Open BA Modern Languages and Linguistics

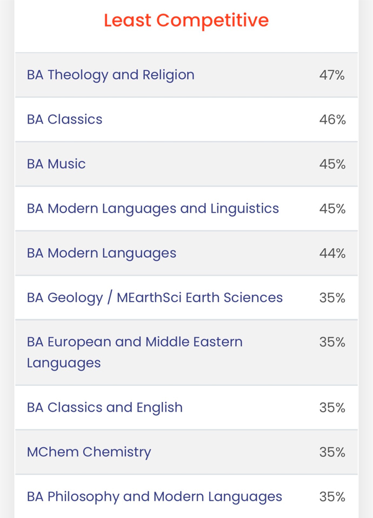tap(152, 209)
